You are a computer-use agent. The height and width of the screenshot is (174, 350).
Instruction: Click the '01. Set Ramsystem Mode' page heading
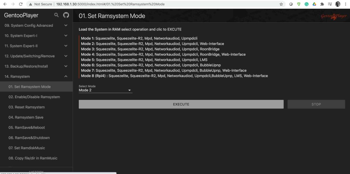click(112, 16)
